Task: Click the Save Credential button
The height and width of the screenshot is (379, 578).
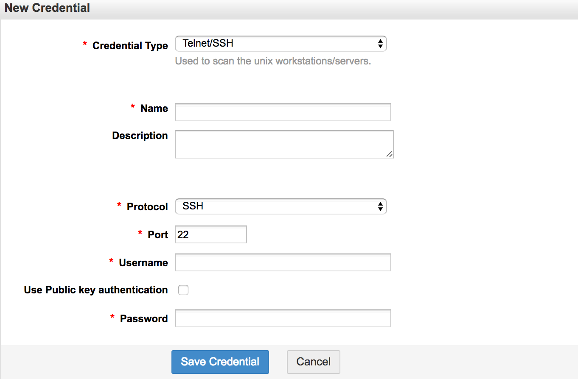Action: pos(220,362)
